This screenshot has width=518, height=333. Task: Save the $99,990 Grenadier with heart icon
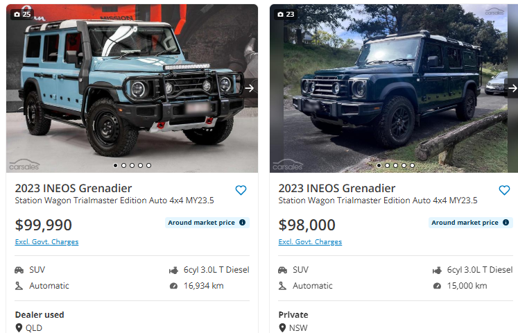coord(241,190)
